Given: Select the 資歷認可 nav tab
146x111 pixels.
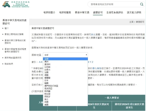Looking at the screenshot, I should point(98,12).
